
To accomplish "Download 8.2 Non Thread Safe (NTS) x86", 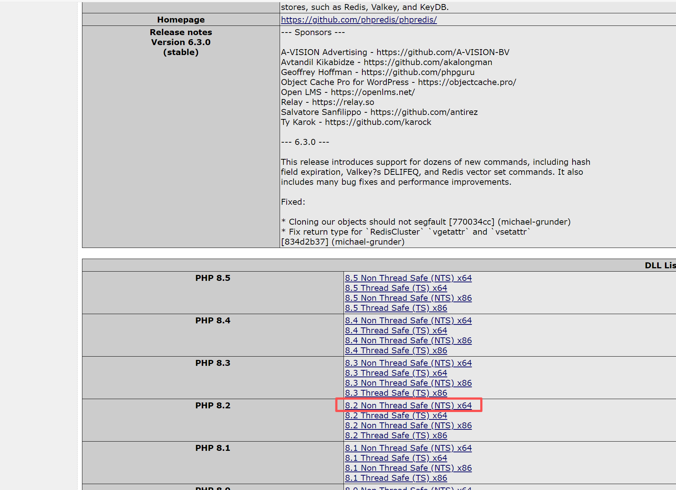I will (x=408, y=425).
